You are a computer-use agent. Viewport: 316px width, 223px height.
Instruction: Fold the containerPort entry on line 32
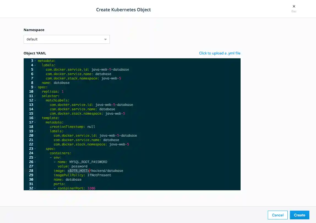click(35, 188)
